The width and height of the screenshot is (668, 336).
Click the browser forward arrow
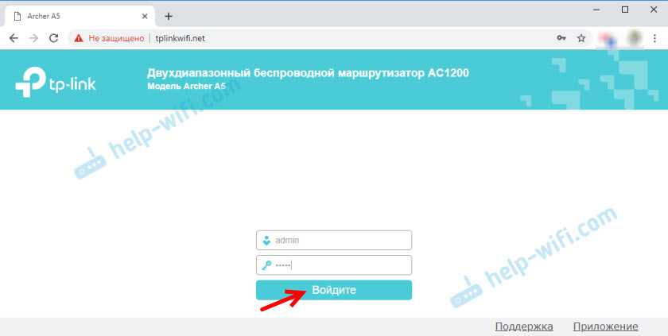[33, 38]
